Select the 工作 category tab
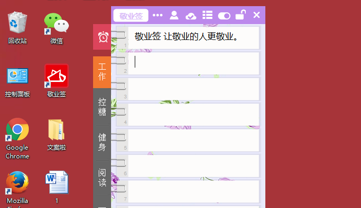Screen dimensions: 361x208 click(102, 72)
